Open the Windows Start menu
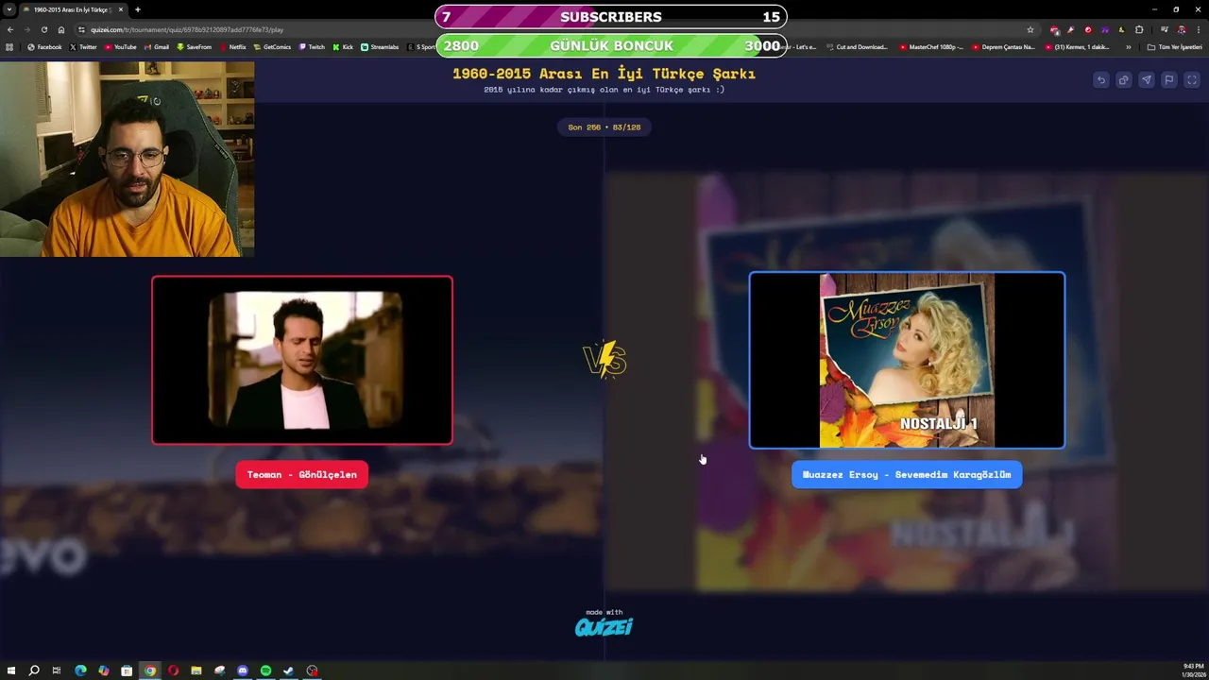This screenshot has height=680, width=1209. click(10, 671)
